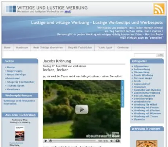Open the Werbetheorie category
This screenshot has height=147, width=168.
(x=142, y=101)
